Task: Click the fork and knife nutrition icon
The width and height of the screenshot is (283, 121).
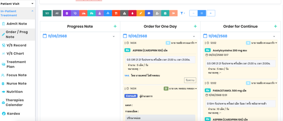Action: coord(116,13)
